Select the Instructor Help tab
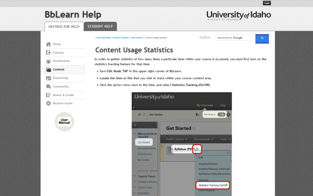313x196 pixels. tap(64, 27)
